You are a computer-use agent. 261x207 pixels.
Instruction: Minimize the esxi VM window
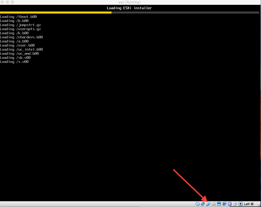click(7, 2)
